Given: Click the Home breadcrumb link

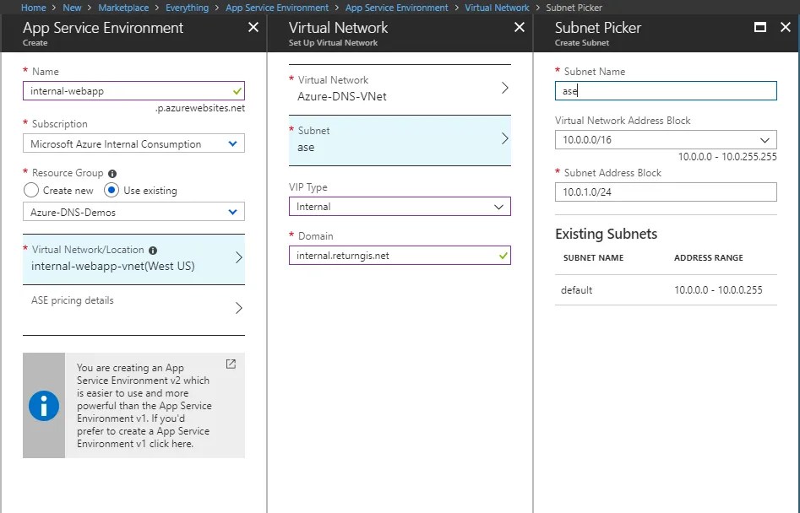Looking at the screenshot, I should point(34,8).
